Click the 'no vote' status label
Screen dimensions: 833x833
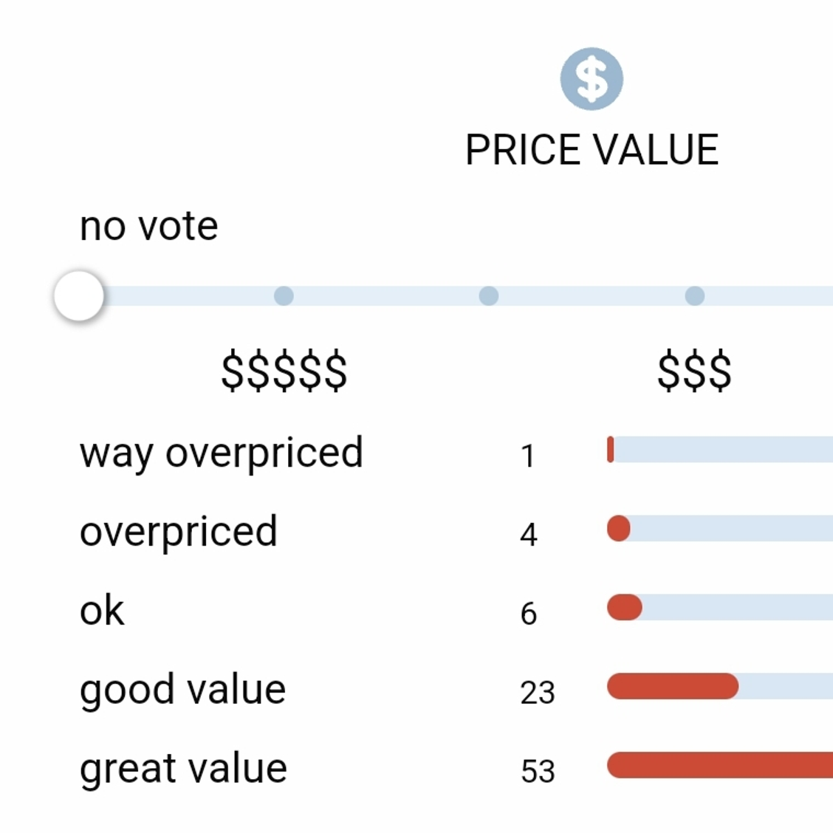click(148, 226)
